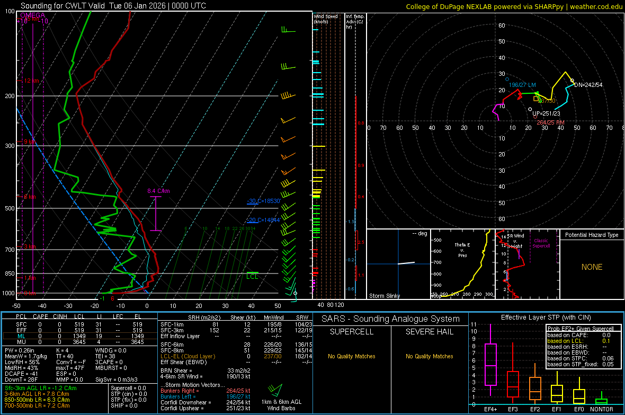Click the '12 km' height marker

click(x=31, y=81)
